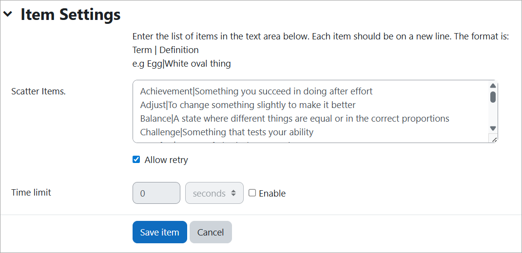Click the Time limit number field
The width and height of the screenshot is (522, 253).
point(156,193)
